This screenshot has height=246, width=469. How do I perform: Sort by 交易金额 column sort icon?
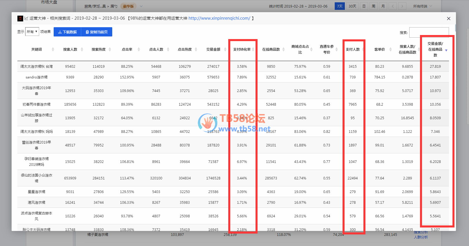pos(225,49)
